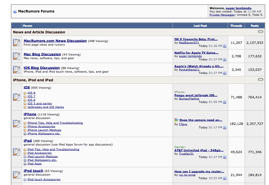Open iPhone Launch Meetups subforum
Viewport: 269px width, 185px height.
[x=44, y=130]
